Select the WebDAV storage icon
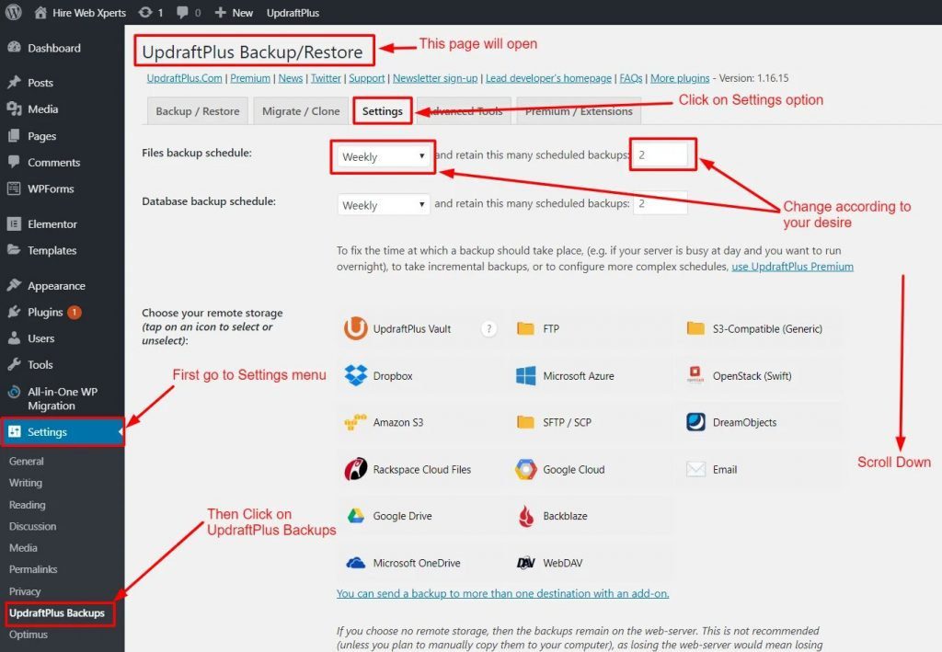The image size is (942, 652). [x=525, y=563]
